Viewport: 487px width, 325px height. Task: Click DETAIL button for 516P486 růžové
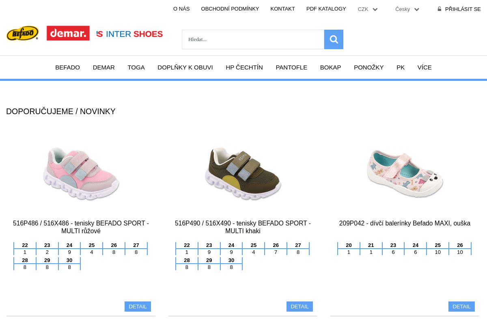[138, 306]
